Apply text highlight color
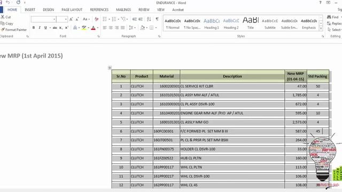The width and height of the screenshot is (342, 192). click(84, 28)
